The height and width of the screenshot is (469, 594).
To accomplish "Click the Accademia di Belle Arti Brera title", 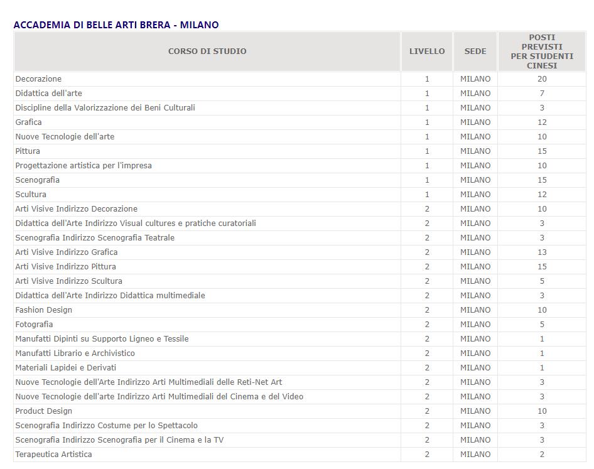I will [x=116, y=25].
